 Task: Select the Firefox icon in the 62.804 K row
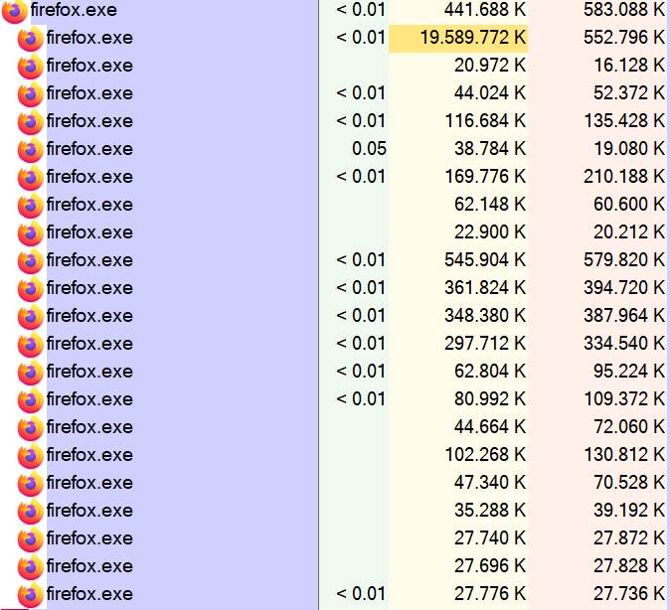pos(31,372)
